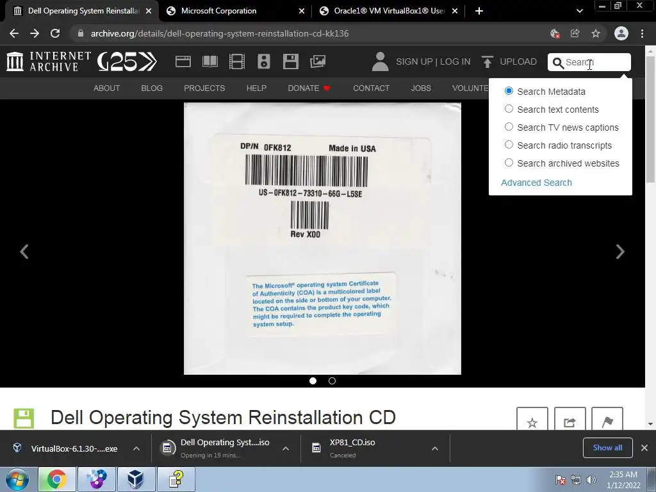Open the tab search dropdown arrow
This screenshot has width=656, height=492.
(579, 11)
